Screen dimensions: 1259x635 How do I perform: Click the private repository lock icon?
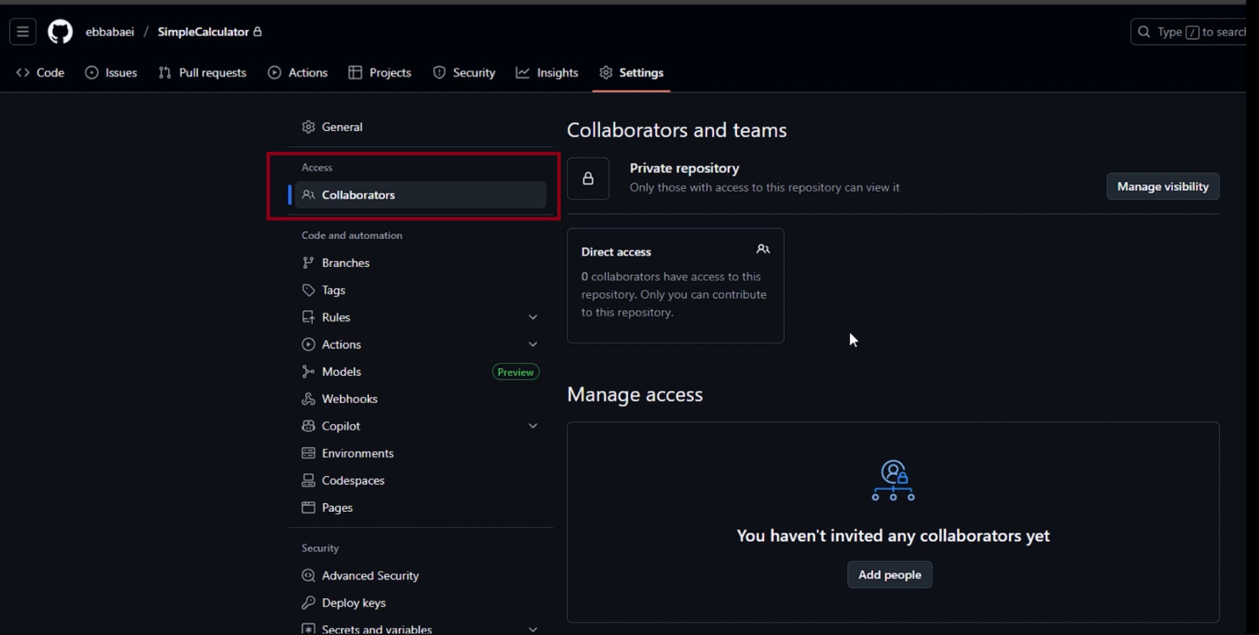(x=588, y=179)
